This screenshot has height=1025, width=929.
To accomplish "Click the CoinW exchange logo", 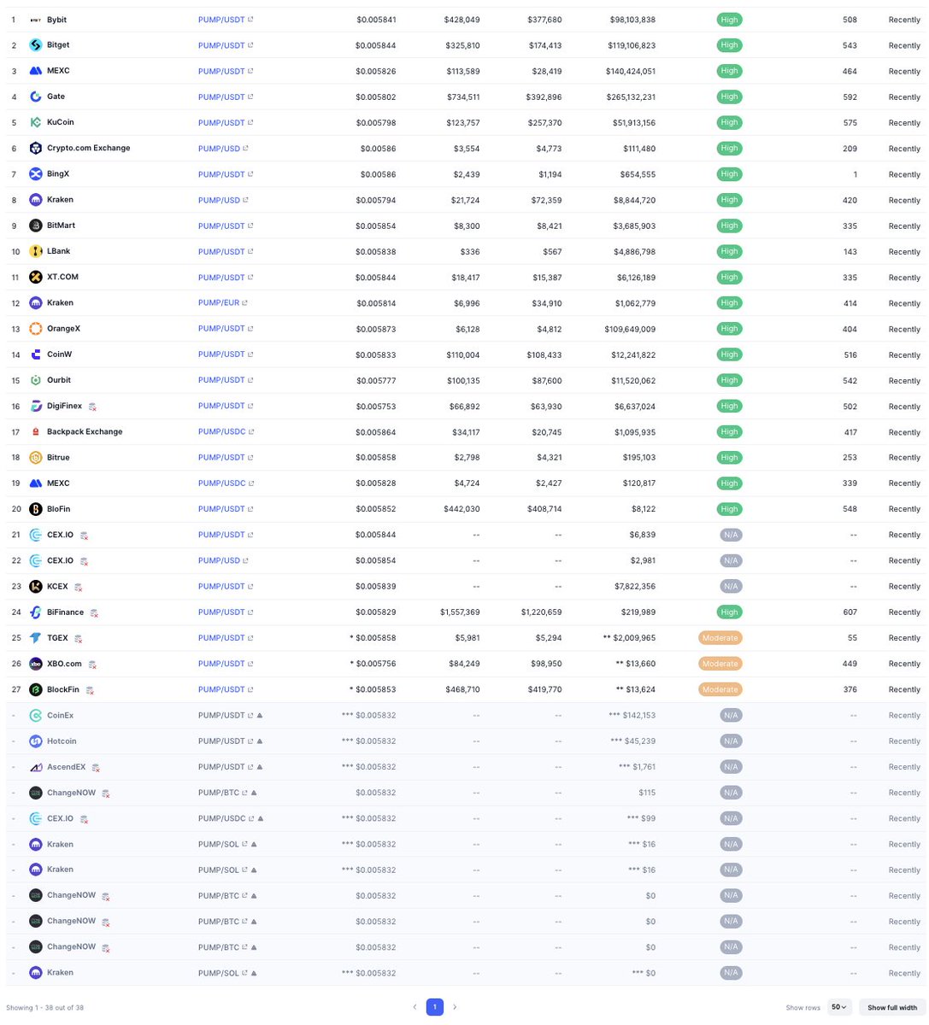I will [x=36, y=354].
